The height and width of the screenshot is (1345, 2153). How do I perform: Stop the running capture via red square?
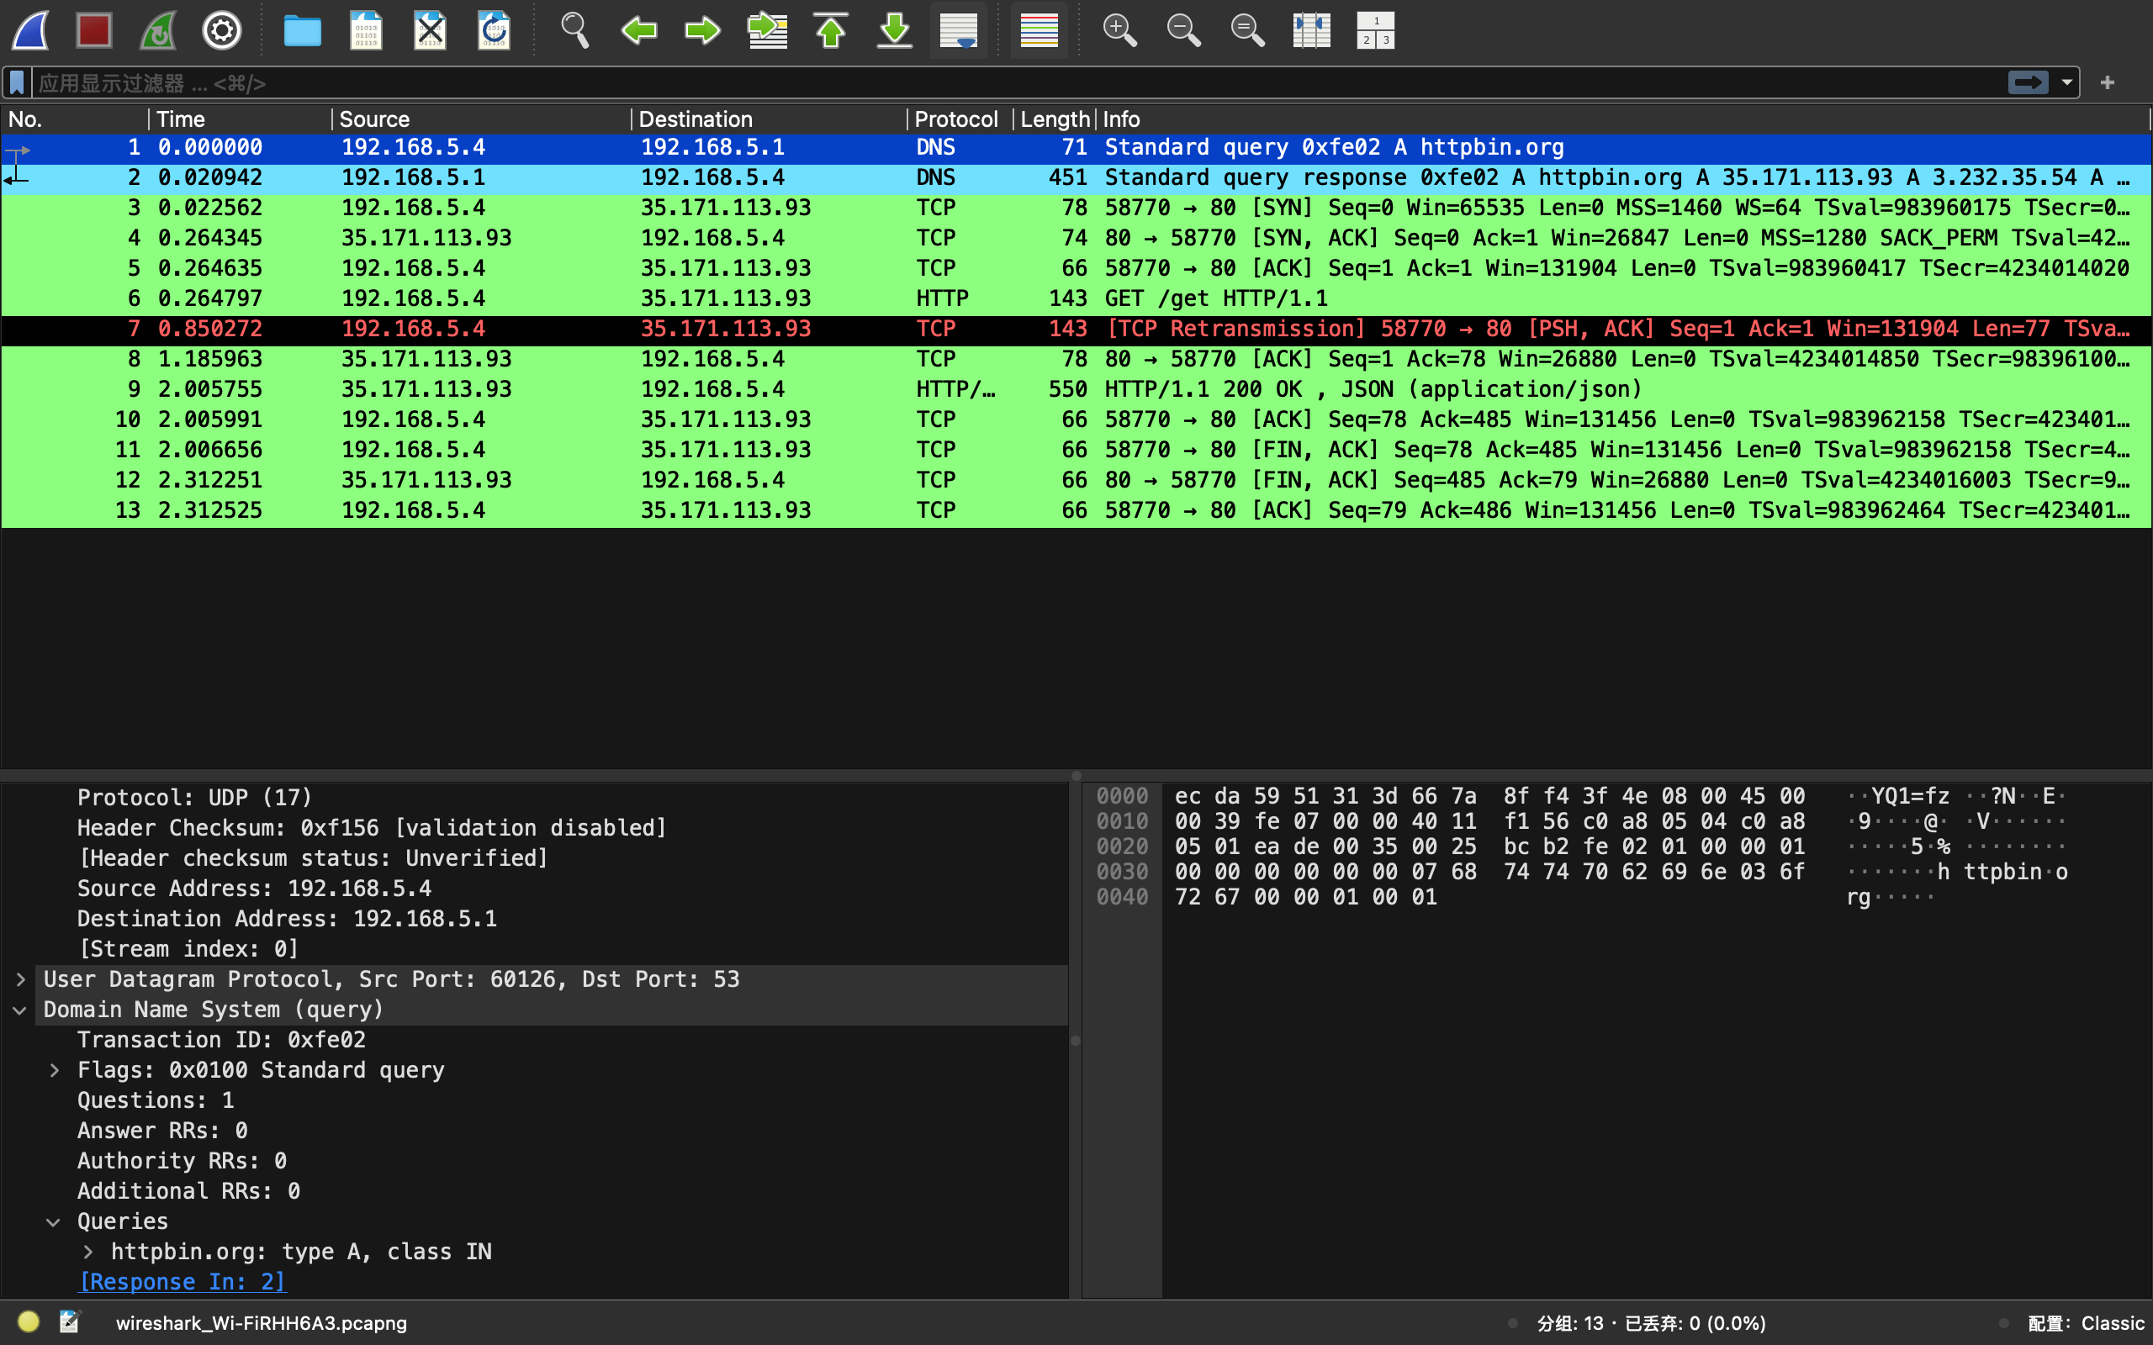click(x=94, y=30)
